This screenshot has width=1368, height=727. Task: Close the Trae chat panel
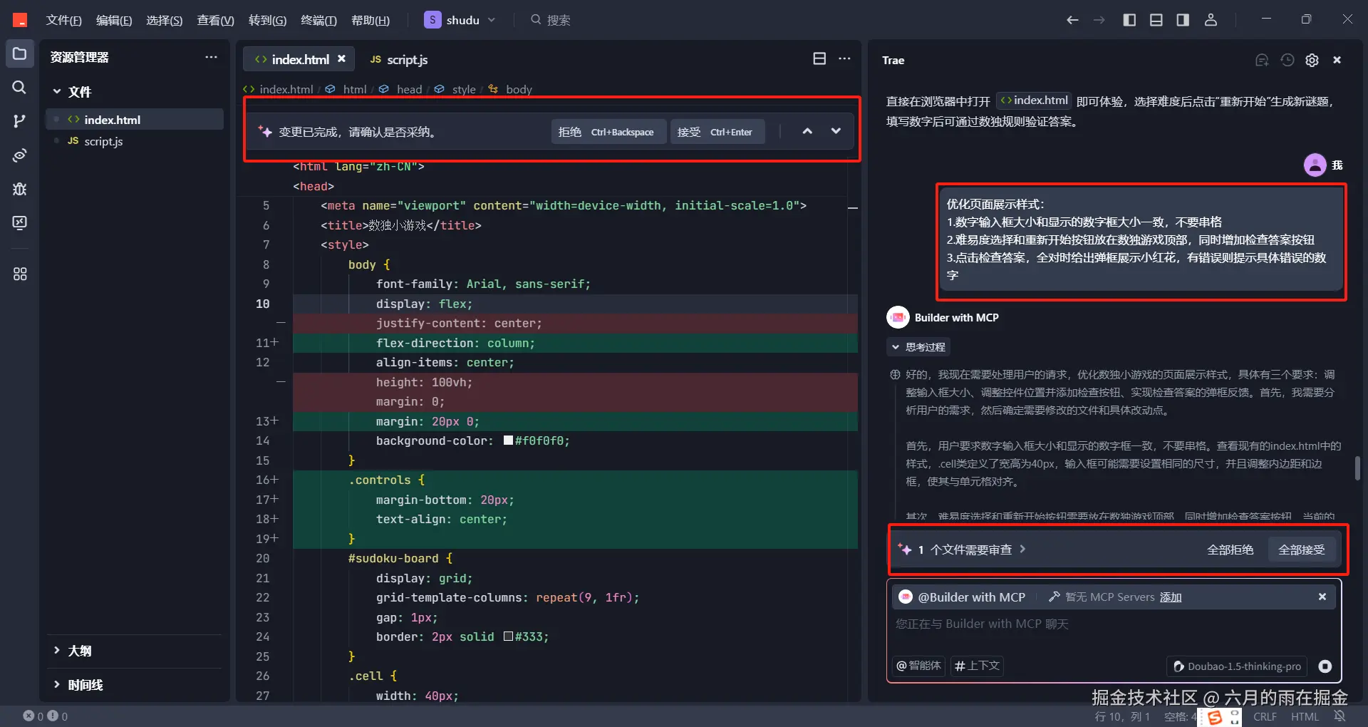point(1337,61)
